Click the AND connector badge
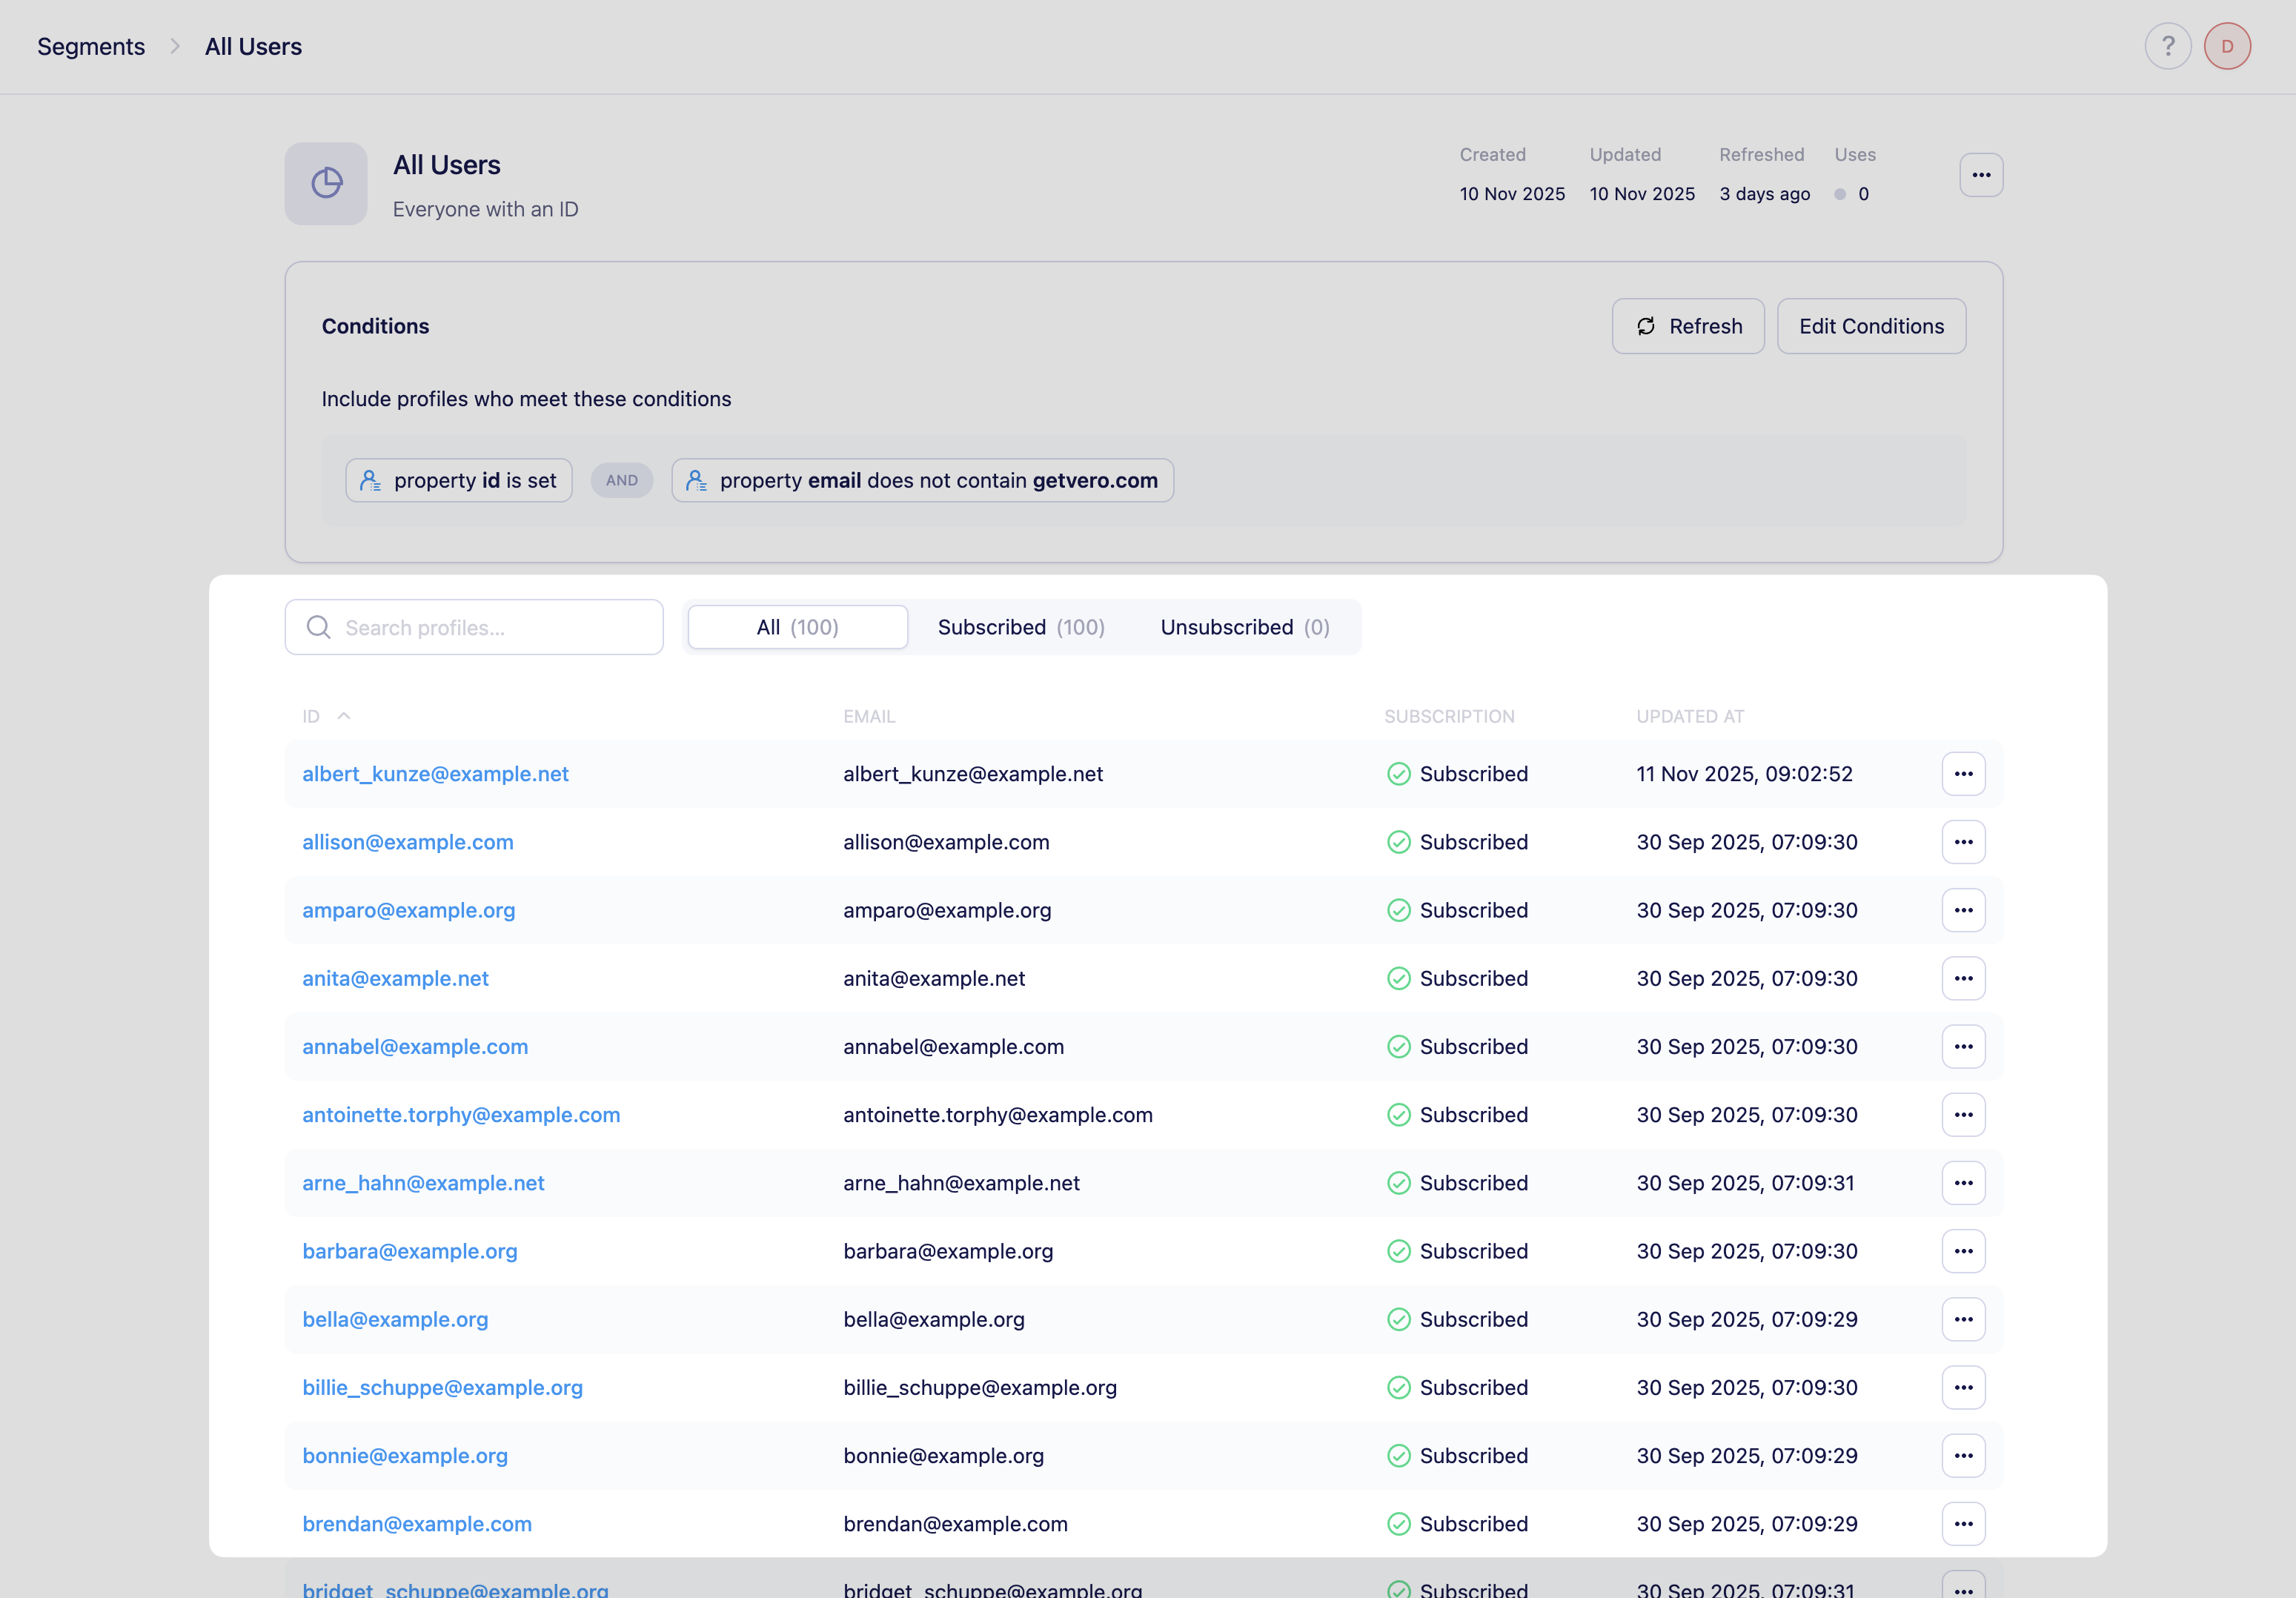2296x1598 pixels. pyautogui.click(x=621, y=480)
